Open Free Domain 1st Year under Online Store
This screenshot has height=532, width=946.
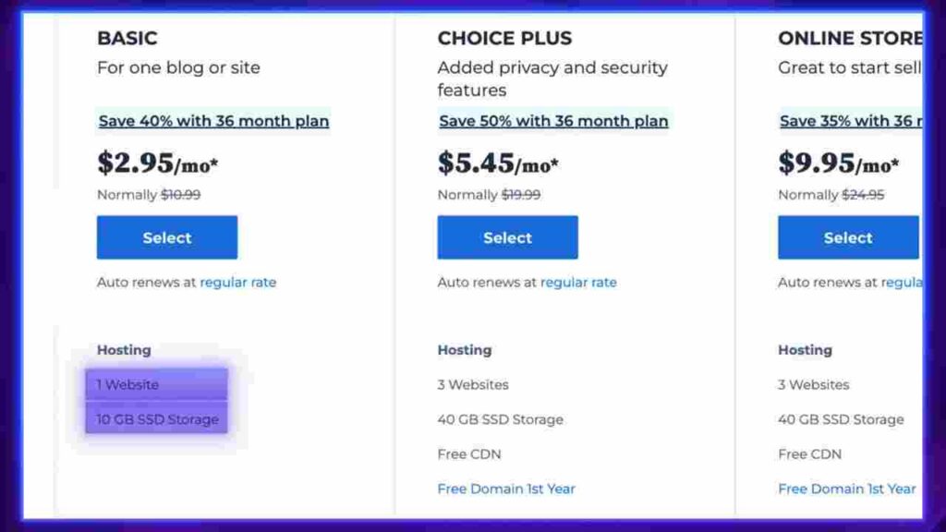pyautogui.click(x=847, y=489)
